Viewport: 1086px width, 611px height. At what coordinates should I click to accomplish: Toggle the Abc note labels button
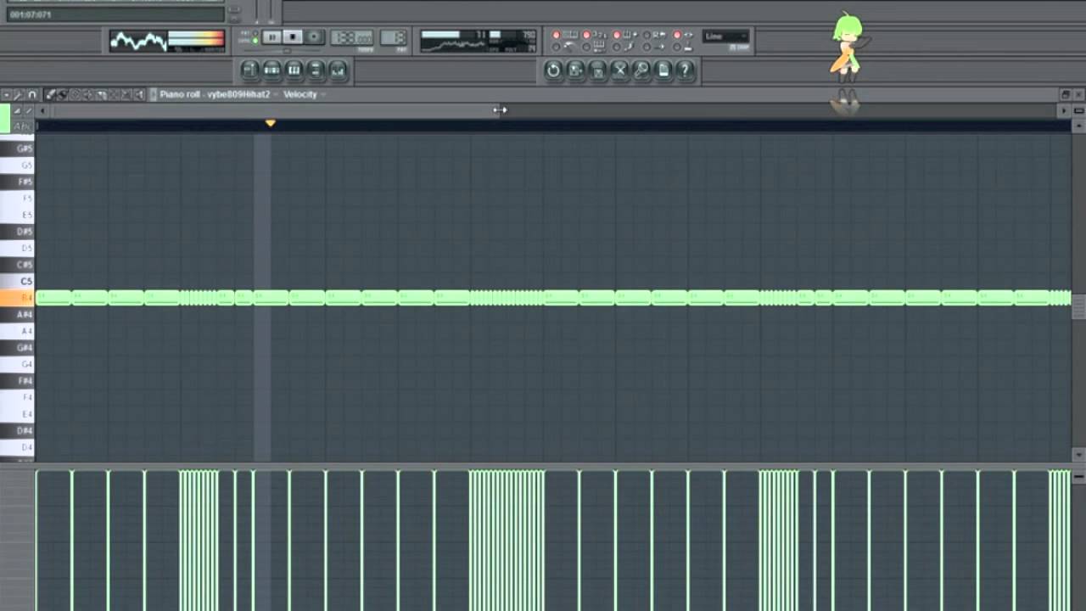coord(22,126)
